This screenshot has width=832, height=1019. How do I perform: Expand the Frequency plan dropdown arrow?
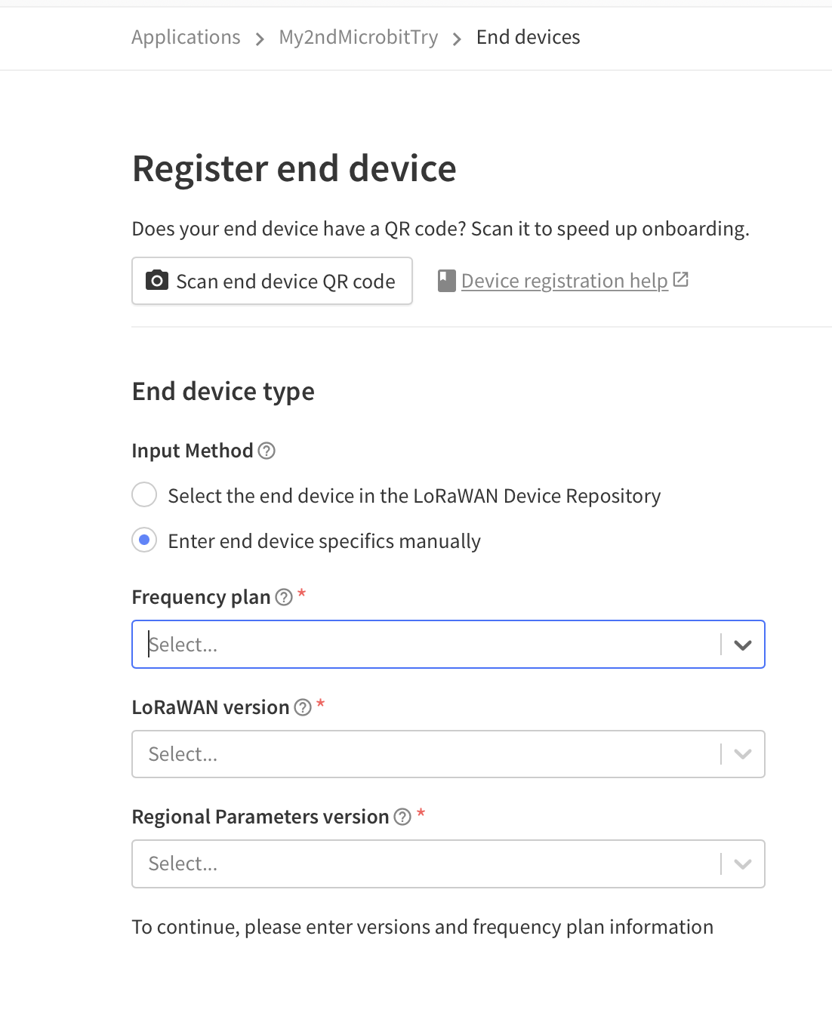pos(743,645)
